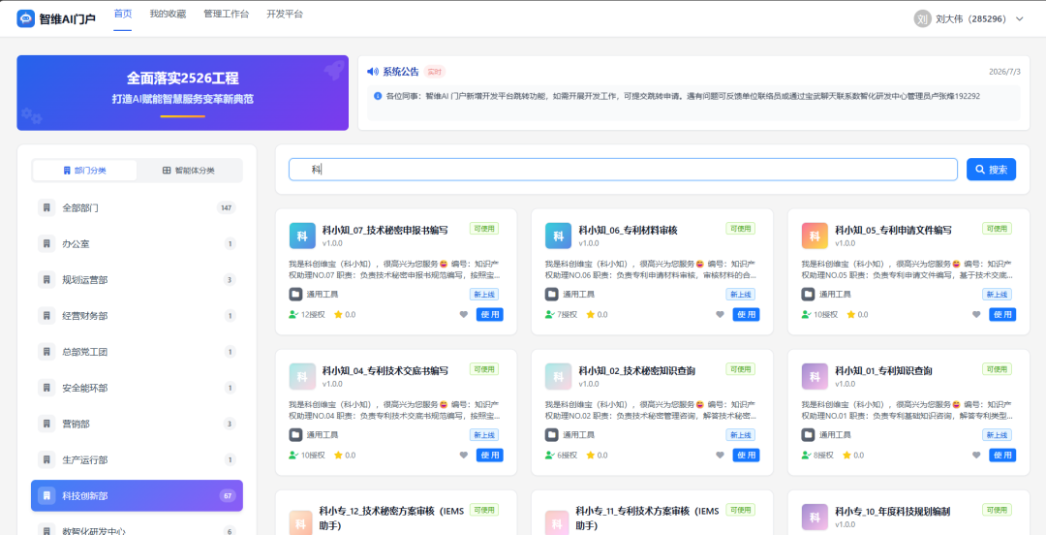Click the 全面落实2526工程 banner
The height and width of the screenshot is (535, 1046).
coord(183,93)
